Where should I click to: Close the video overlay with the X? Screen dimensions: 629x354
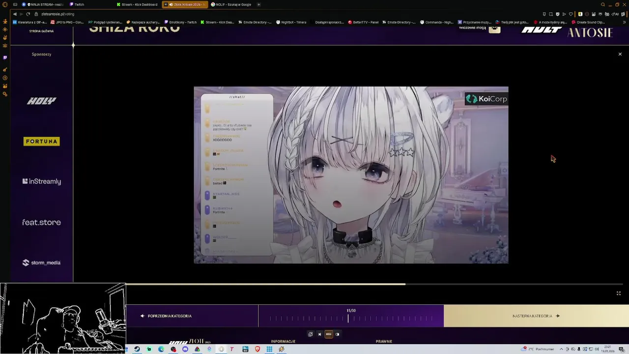point(620,54)
